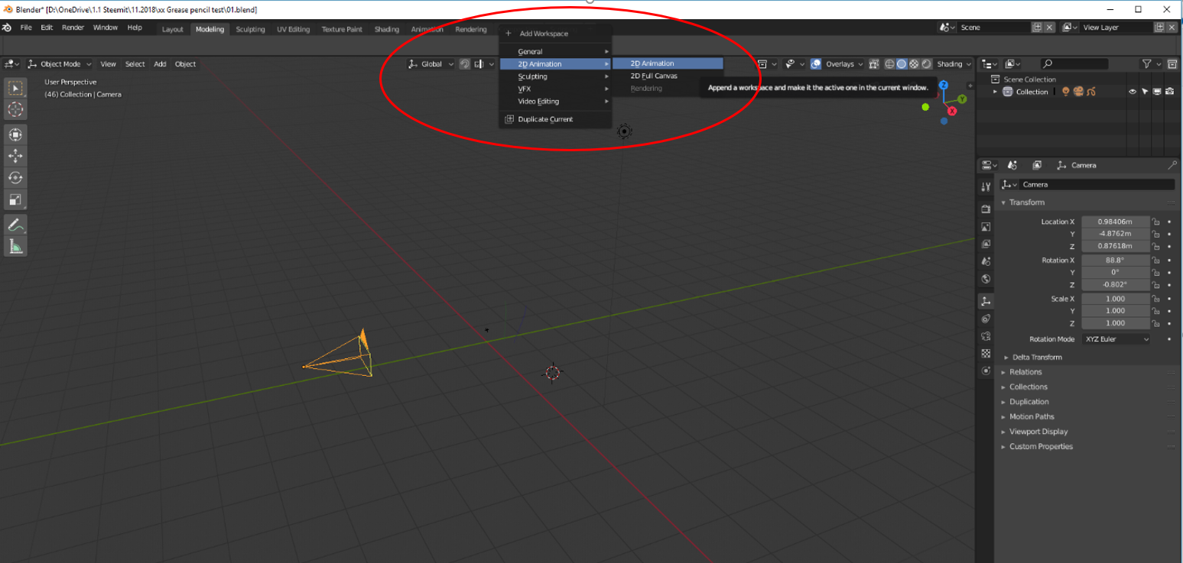Open the viewport Add menu
Screen dimensions: 1183x563
click(160, 64)
